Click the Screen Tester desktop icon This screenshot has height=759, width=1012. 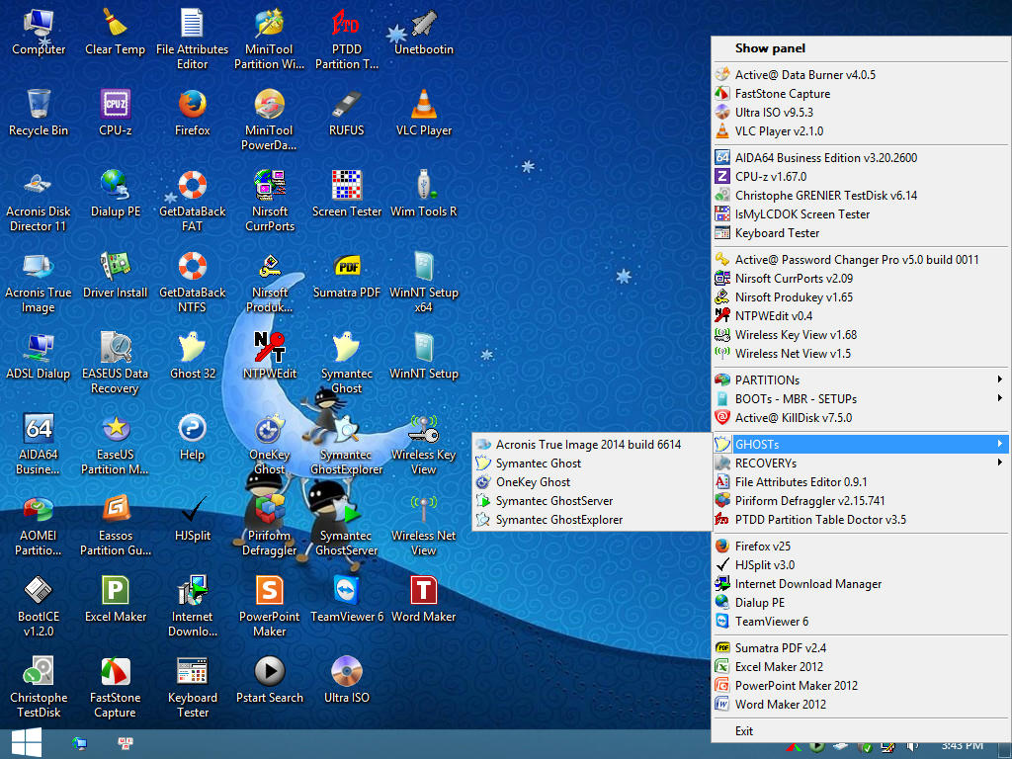[x=347, y=194]
